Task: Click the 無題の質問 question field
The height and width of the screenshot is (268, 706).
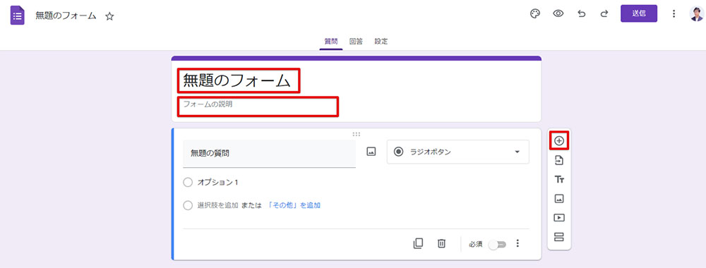Action: (x=269, y=153)
